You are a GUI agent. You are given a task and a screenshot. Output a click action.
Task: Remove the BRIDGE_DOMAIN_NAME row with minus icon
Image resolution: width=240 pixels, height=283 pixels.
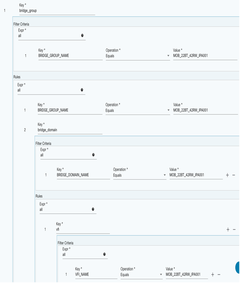pyautogui.click(x=234, y=175)
